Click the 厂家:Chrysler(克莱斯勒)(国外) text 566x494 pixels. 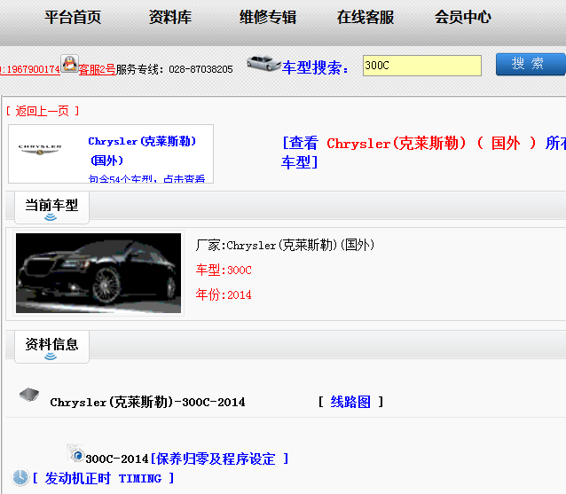coord(285,246)
